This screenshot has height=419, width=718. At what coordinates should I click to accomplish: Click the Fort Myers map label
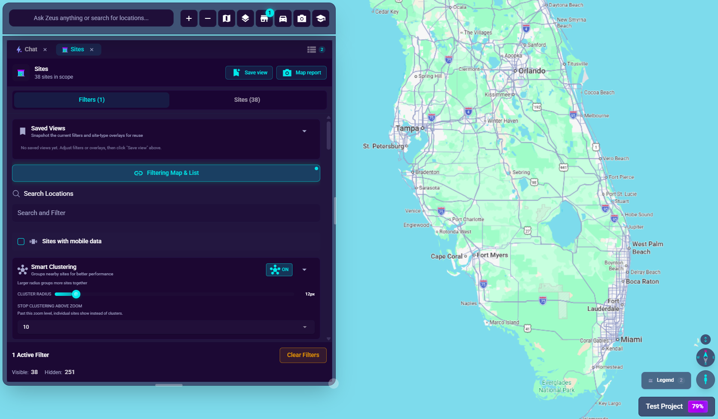pos(492,255)
